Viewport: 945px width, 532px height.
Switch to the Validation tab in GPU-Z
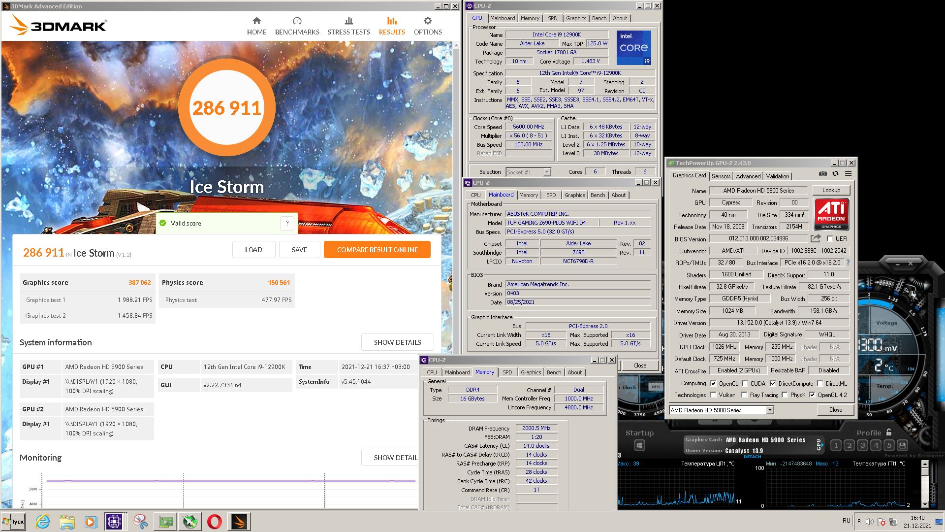point(778,176)
